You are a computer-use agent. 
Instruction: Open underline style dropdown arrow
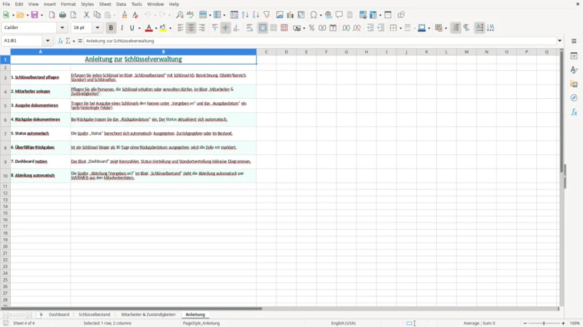point(139,28)
